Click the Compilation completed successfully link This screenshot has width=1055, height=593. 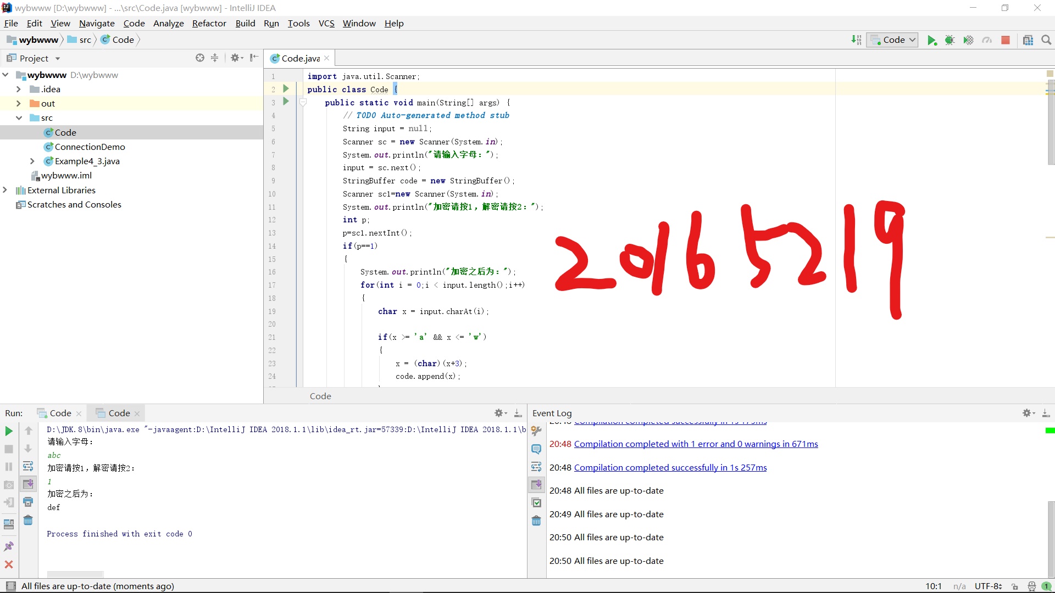[x=670, y=467]
